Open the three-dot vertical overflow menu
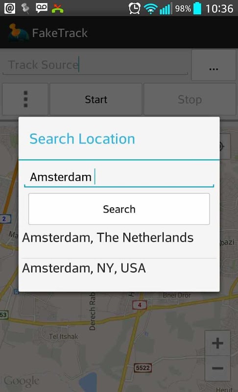 [25, 99]
